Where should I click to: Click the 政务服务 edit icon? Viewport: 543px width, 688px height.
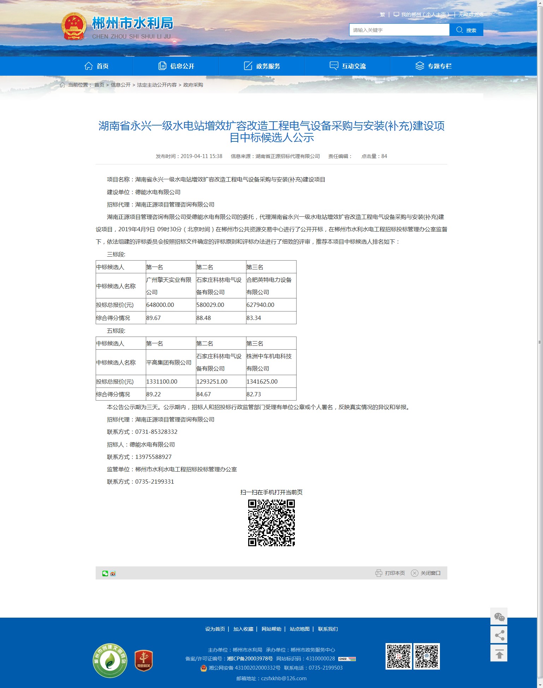248,66
